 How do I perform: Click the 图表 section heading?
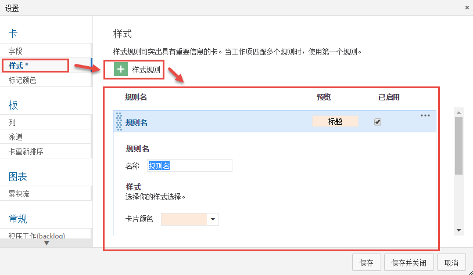18,176
